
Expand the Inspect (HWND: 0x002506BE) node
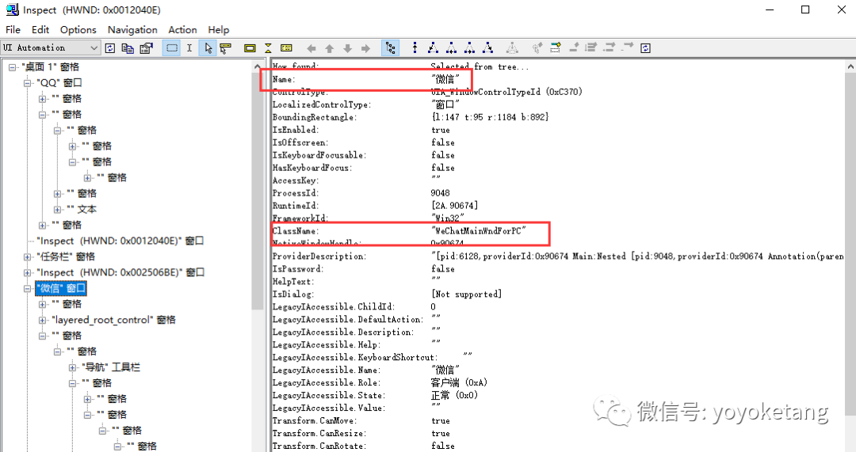tap(27, 273)
